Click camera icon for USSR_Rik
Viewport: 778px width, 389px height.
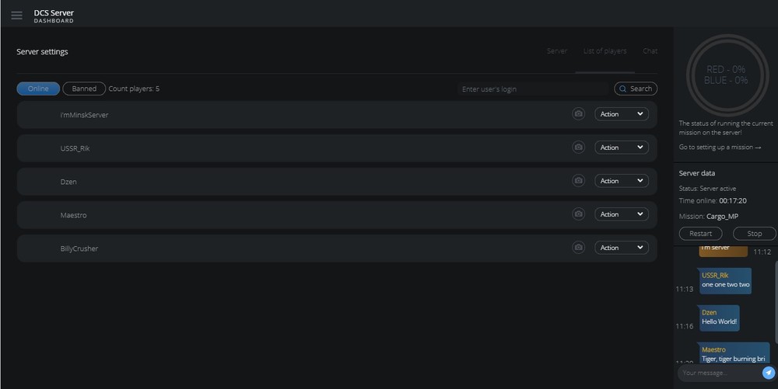pyautogui.click(x=578, y=148)
